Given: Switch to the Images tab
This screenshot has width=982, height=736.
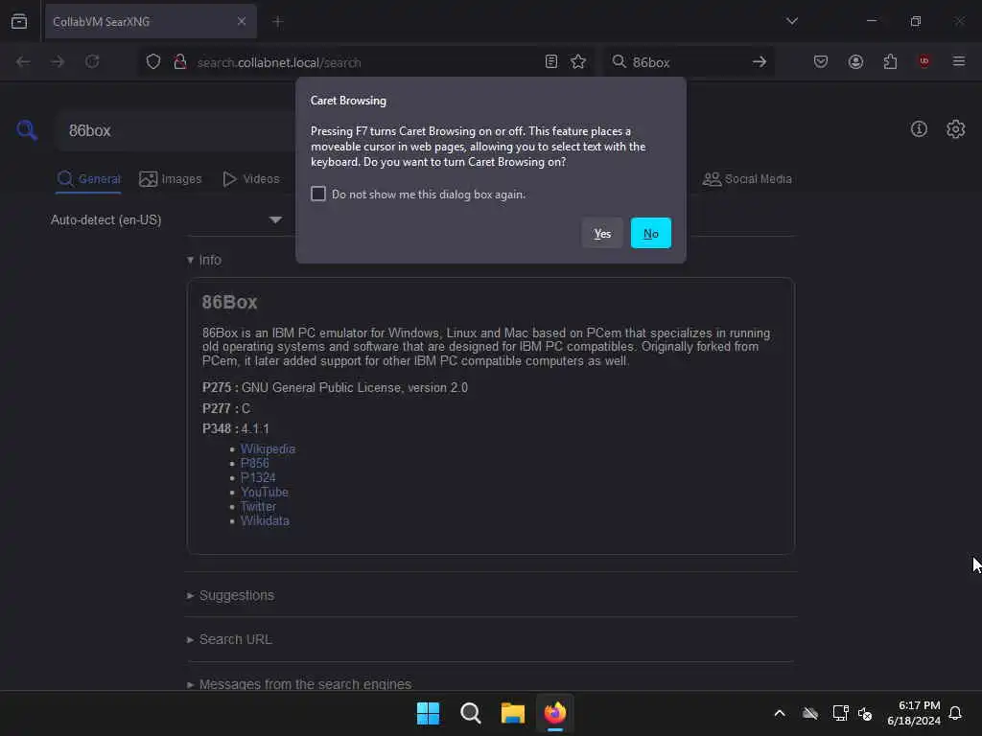Looking at the screenshot, I should click(171, 179).
